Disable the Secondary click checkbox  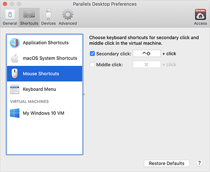(x=92, y=54)
